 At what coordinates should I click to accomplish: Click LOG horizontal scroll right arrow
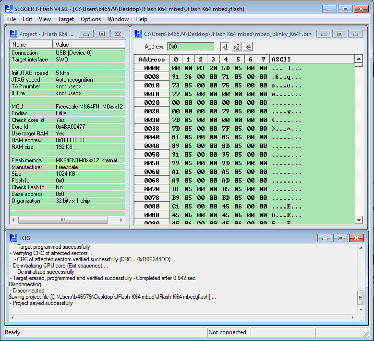353,317
